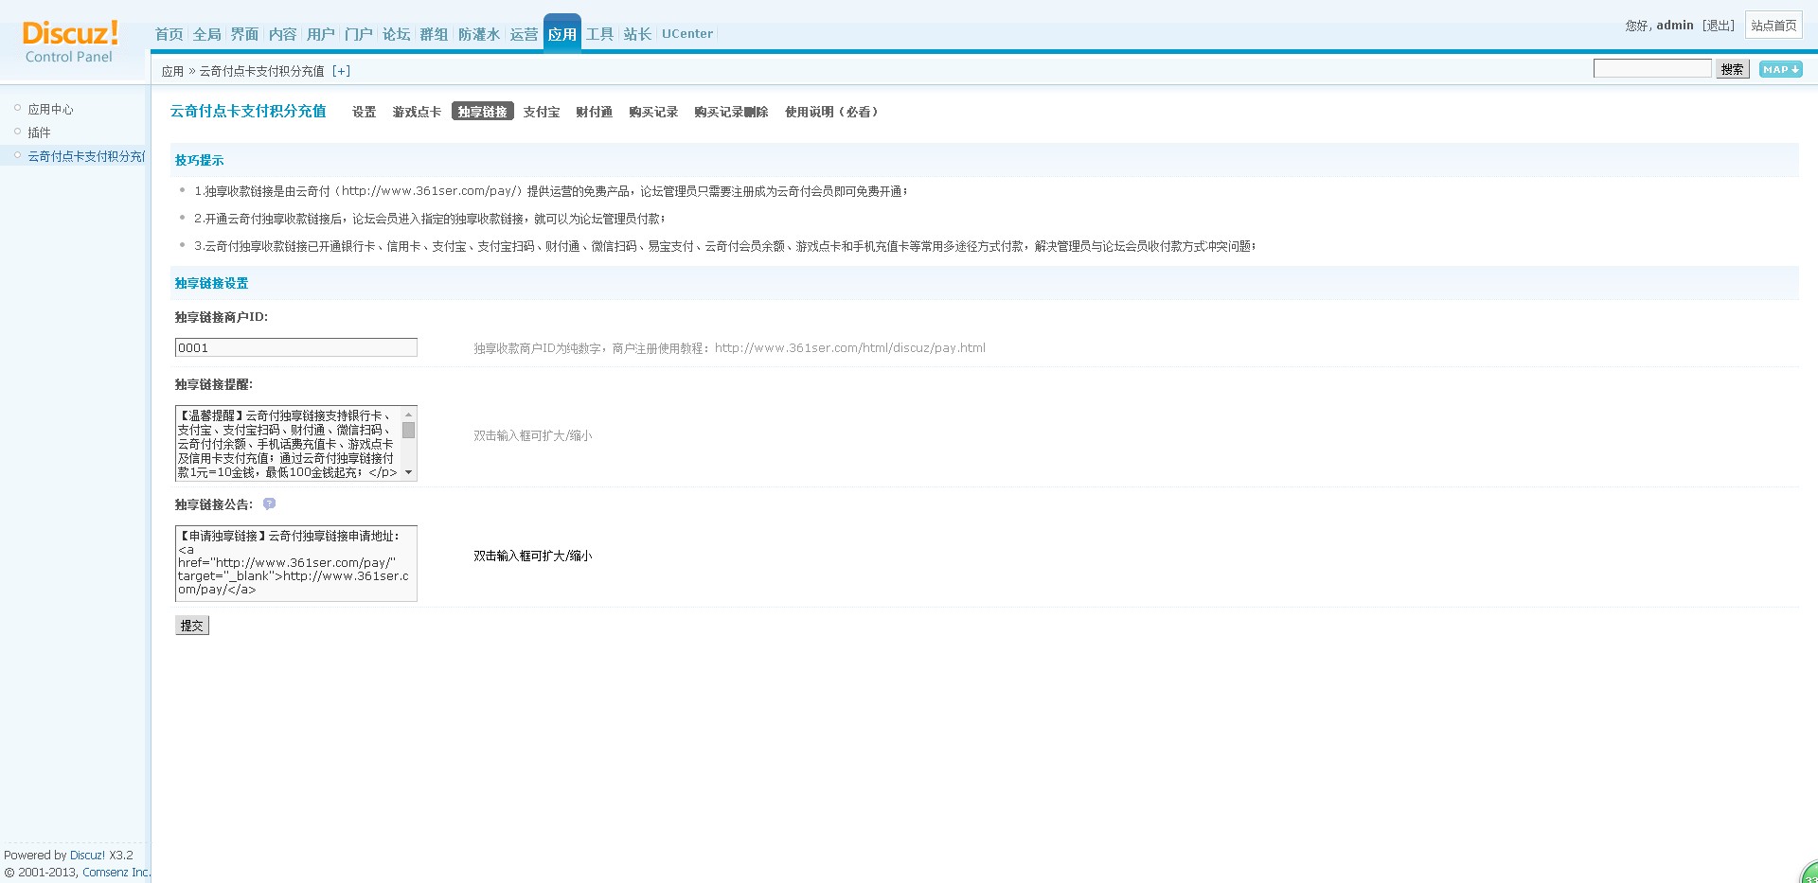Focus the top search input box

point(1652,68)
